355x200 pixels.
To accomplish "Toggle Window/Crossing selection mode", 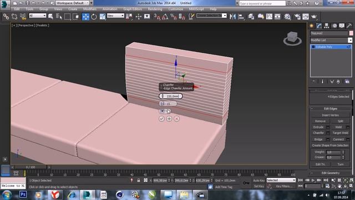I will (x=76, y=17).
